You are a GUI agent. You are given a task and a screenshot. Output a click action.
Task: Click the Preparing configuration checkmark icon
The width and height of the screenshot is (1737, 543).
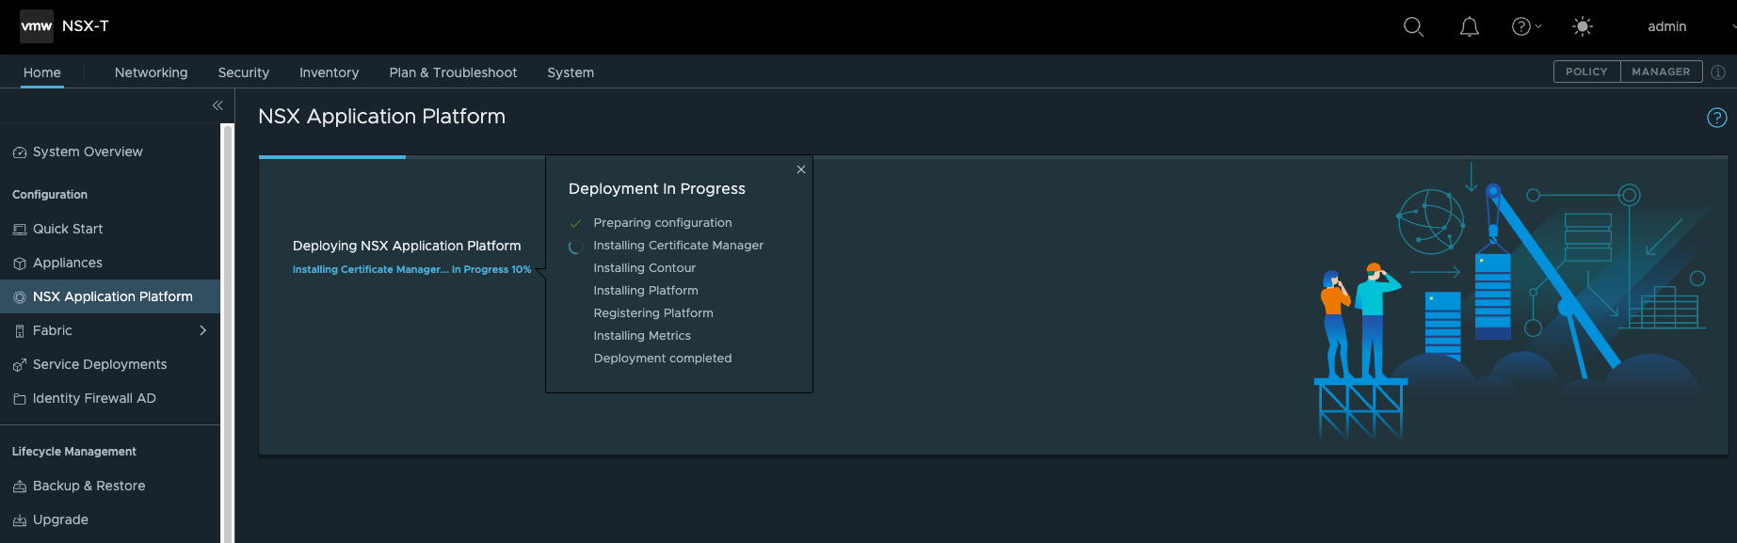coord(575,224)
